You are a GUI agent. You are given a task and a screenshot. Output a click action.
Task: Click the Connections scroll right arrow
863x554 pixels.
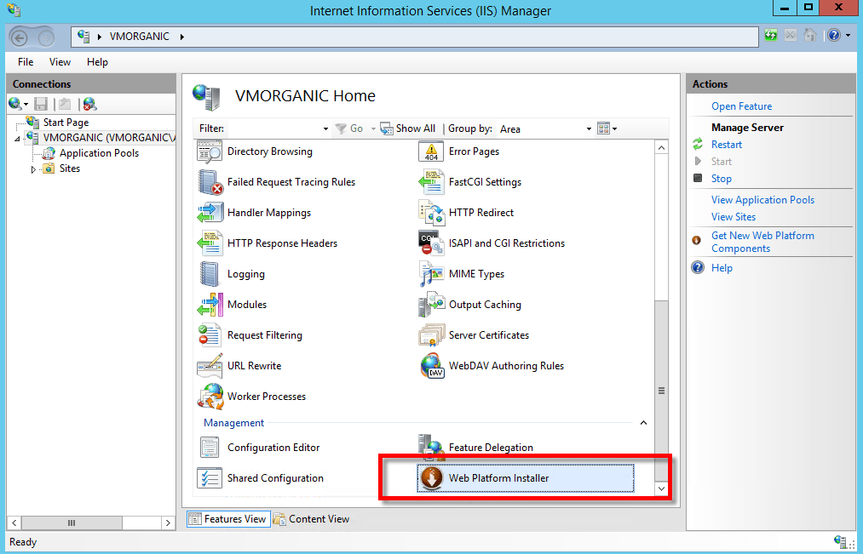pyautogui.click(x=168, y=523)
